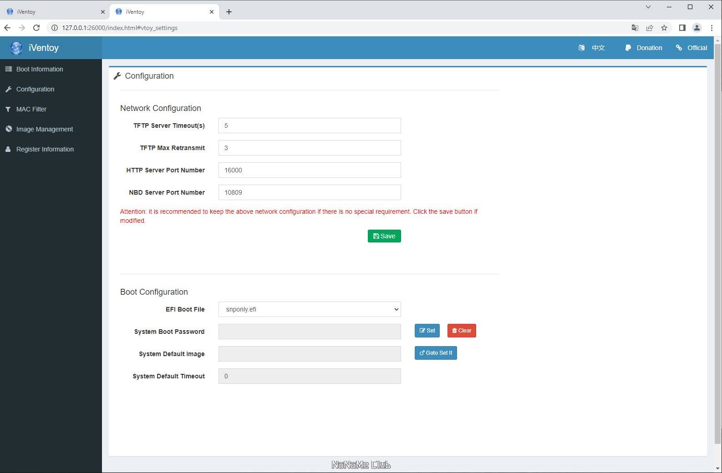Click the TFTP Max Retransmit field
Image resolution: width=722 pixels, height=473 pixels.
[x=310, y=148]
